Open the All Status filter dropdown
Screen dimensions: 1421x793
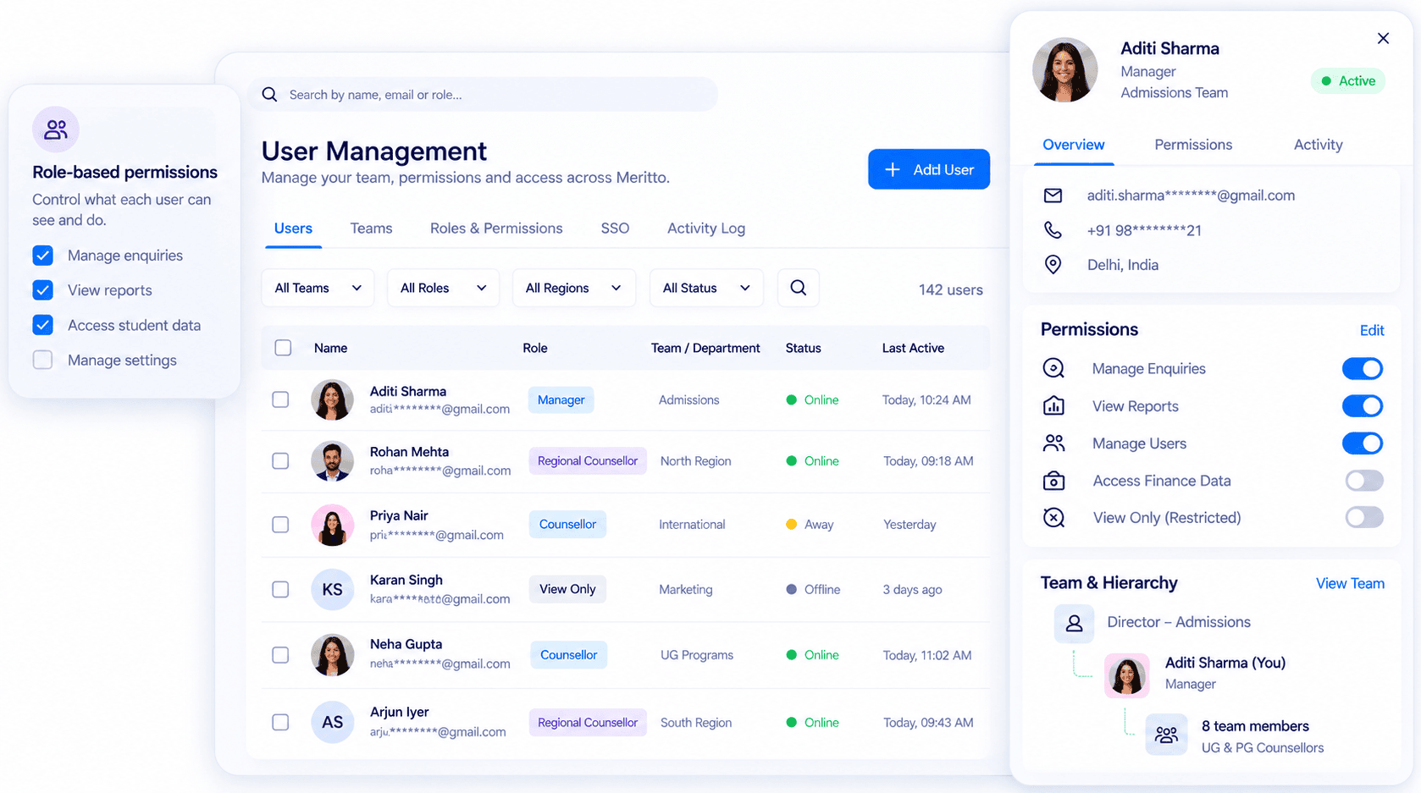coord(706,288)
